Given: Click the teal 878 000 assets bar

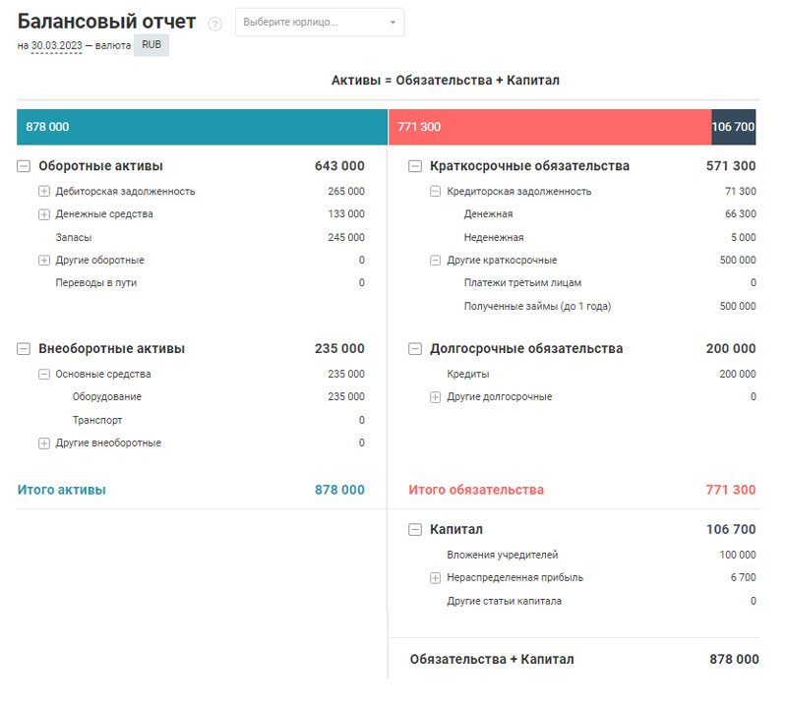Looking at the screenshot, I should (202, 127).
